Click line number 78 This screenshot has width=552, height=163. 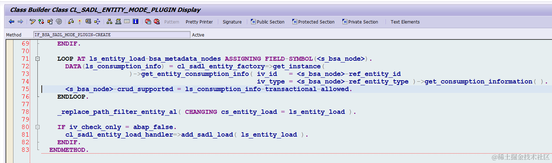pos(25,112)
